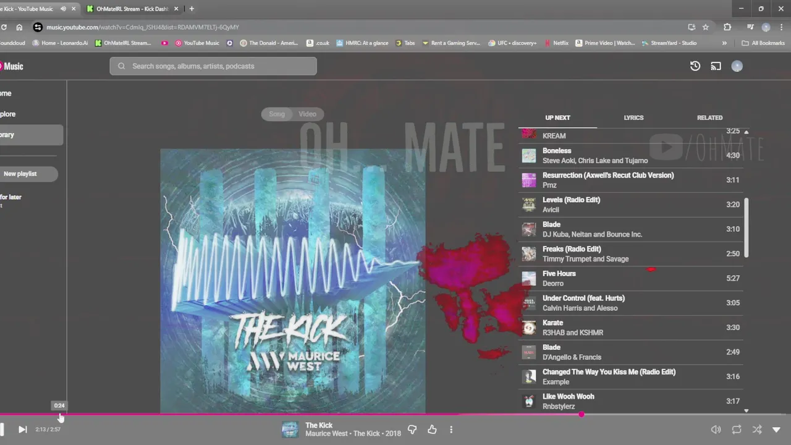
Task: Open the volume control
Action: point(716,430)
